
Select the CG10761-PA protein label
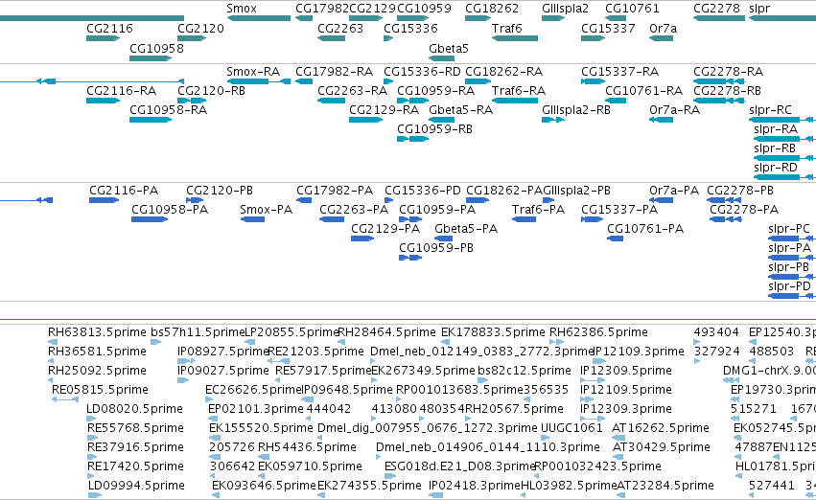645,229
